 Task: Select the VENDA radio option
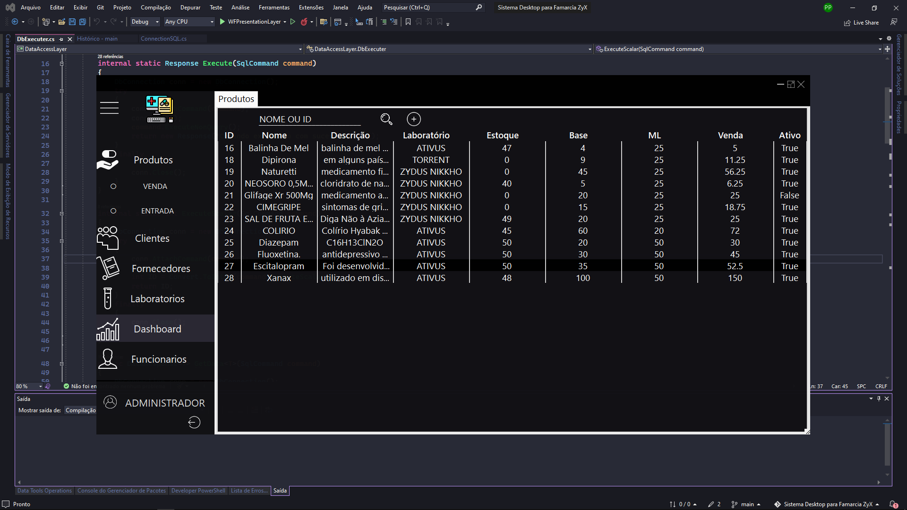(113, 187)
